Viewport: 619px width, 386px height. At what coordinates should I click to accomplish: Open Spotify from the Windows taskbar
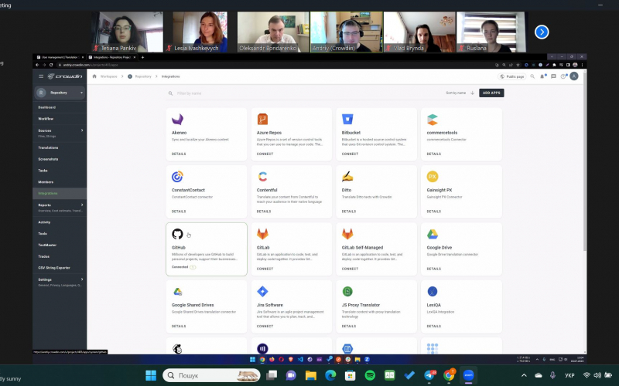pyautogui.click(x=370, y=375)
